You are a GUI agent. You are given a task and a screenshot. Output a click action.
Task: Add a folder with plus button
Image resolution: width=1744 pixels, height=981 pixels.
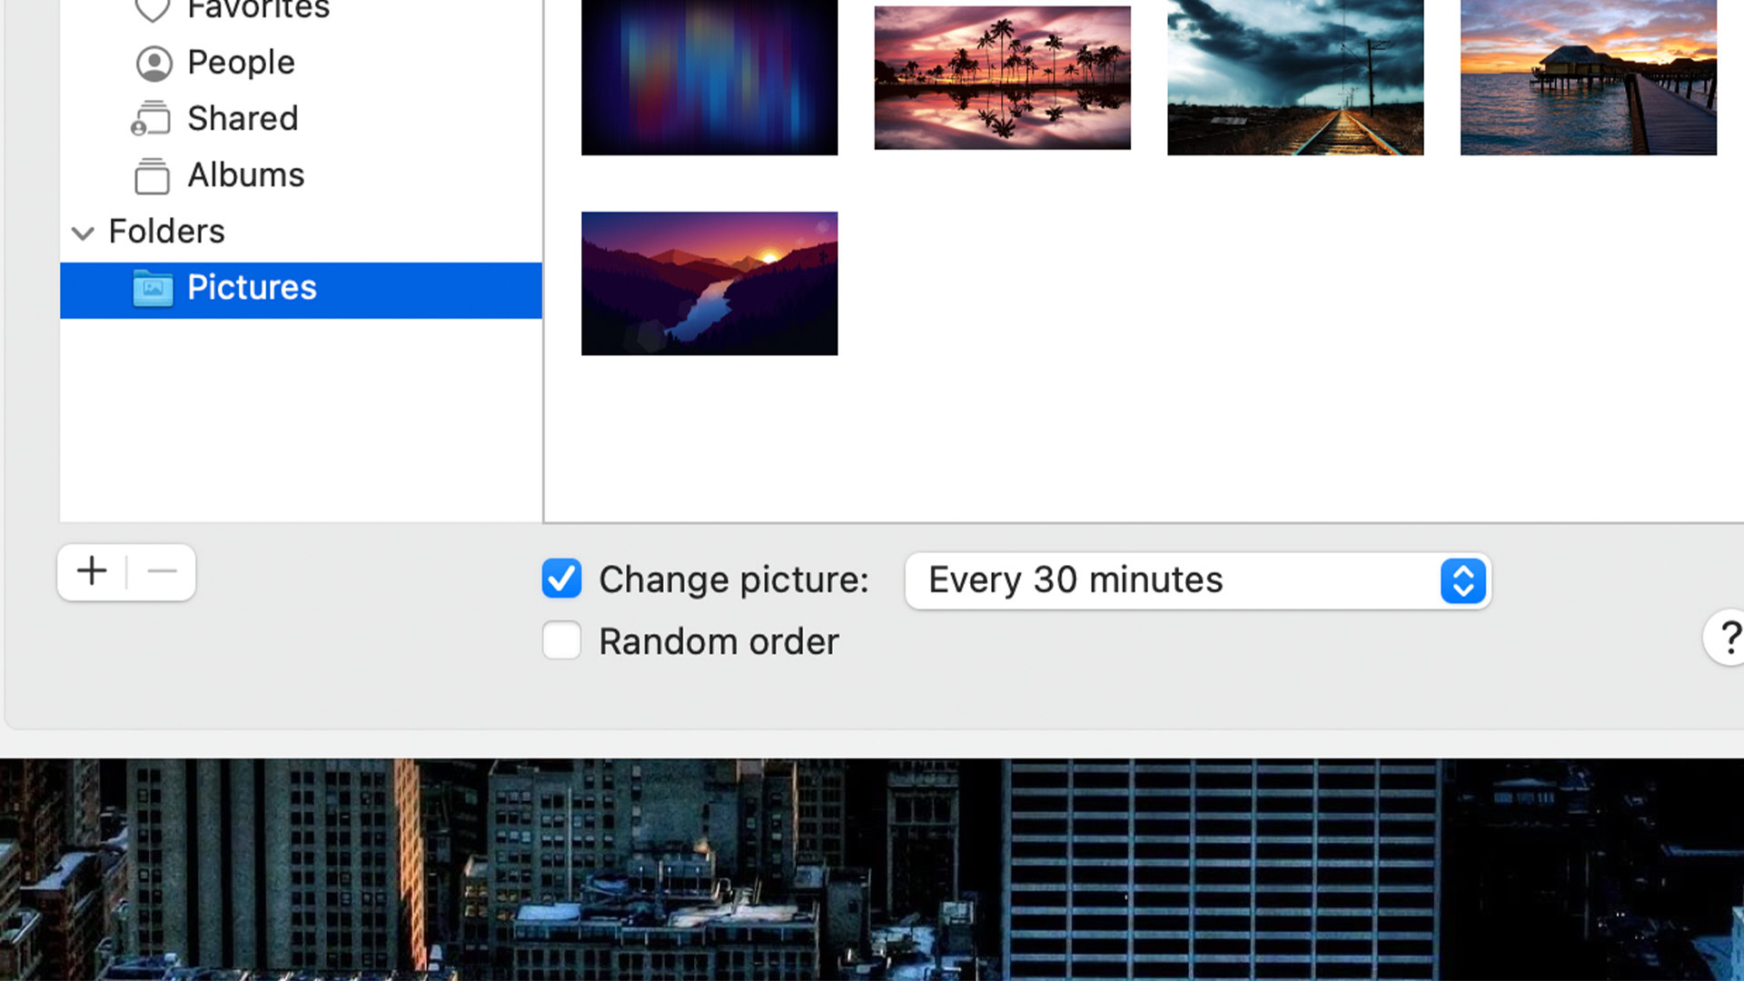(92, 572)
